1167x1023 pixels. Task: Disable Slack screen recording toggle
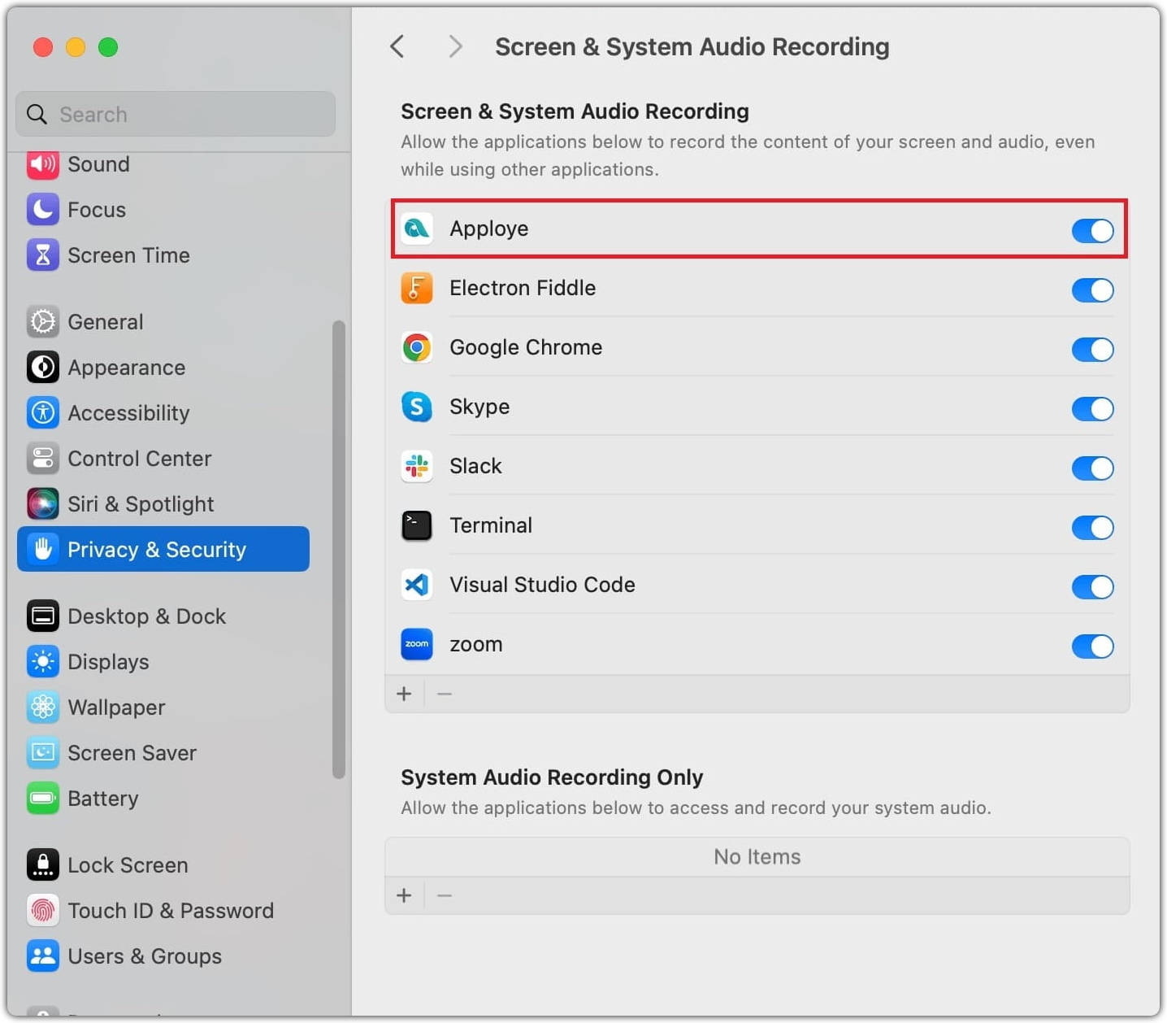click(1092, 468)
